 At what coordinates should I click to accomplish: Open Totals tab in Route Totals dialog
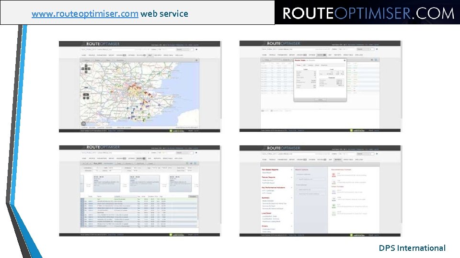click(298, 65)
